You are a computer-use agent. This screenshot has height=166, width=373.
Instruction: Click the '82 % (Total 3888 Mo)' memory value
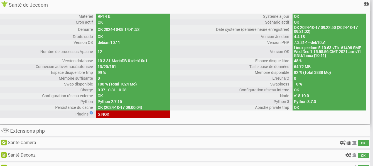[x=312, y=72]
